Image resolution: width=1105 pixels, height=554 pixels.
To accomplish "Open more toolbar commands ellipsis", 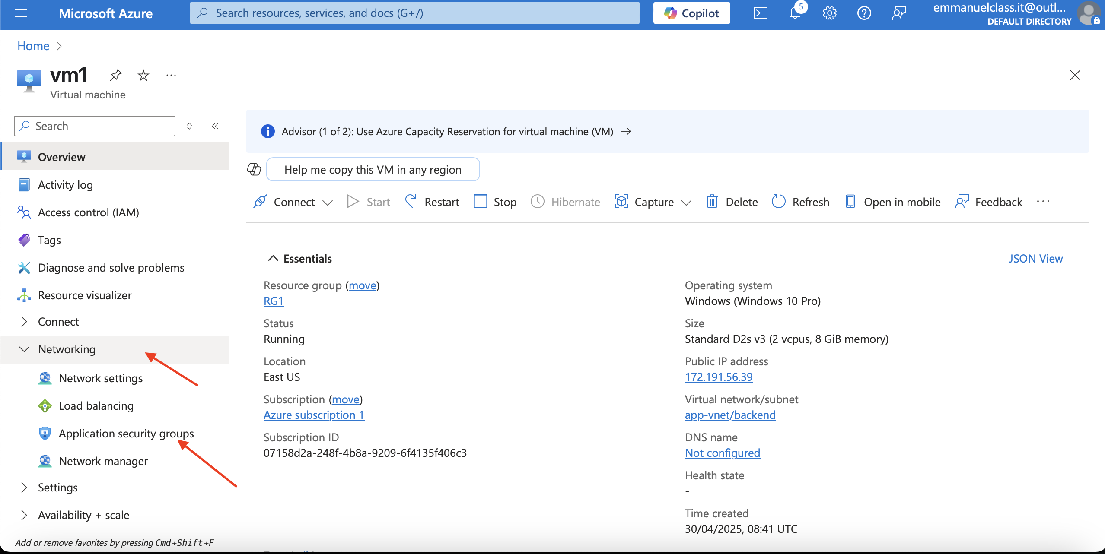I will click(1043, 202).
